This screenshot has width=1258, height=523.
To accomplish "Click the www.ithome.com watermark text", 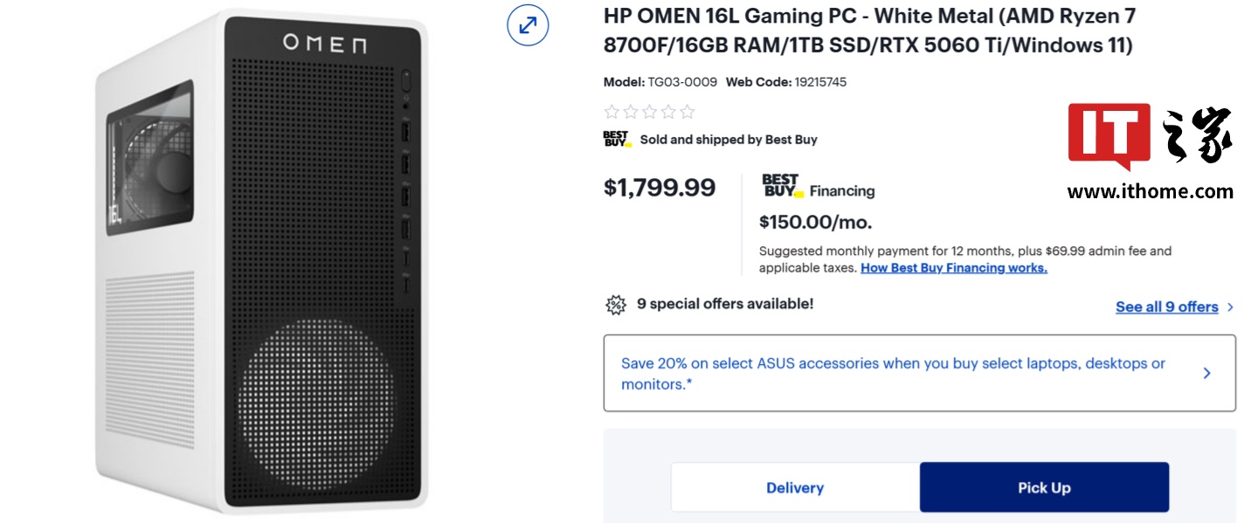I will pos(1150,192).
